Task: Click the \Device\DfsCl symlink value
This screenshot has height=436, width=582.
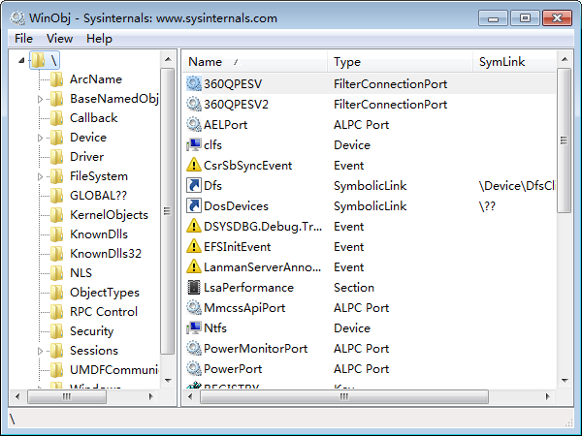Action: (517, 186)
